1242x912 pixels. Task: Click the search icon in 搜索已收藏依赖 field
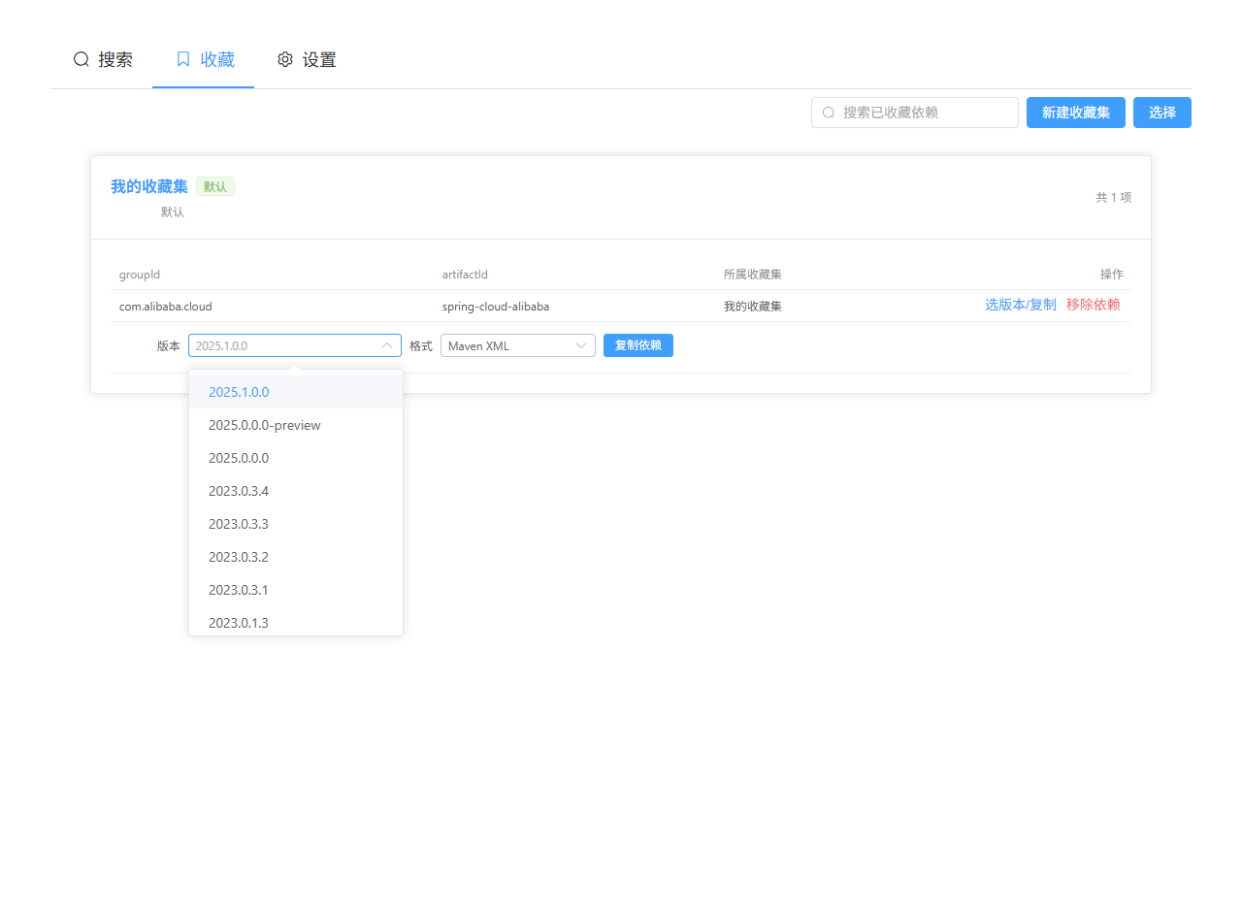pyautogui.click(x=829, y=113)
